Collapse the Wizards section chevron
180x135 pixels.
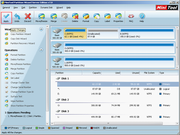coord(41,29)
